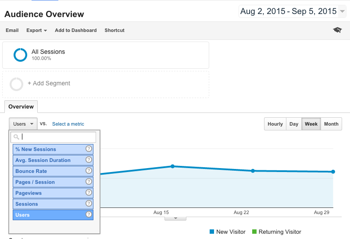
Task: Switch chart granularity to Day
Action: click(x=294, y=124)
